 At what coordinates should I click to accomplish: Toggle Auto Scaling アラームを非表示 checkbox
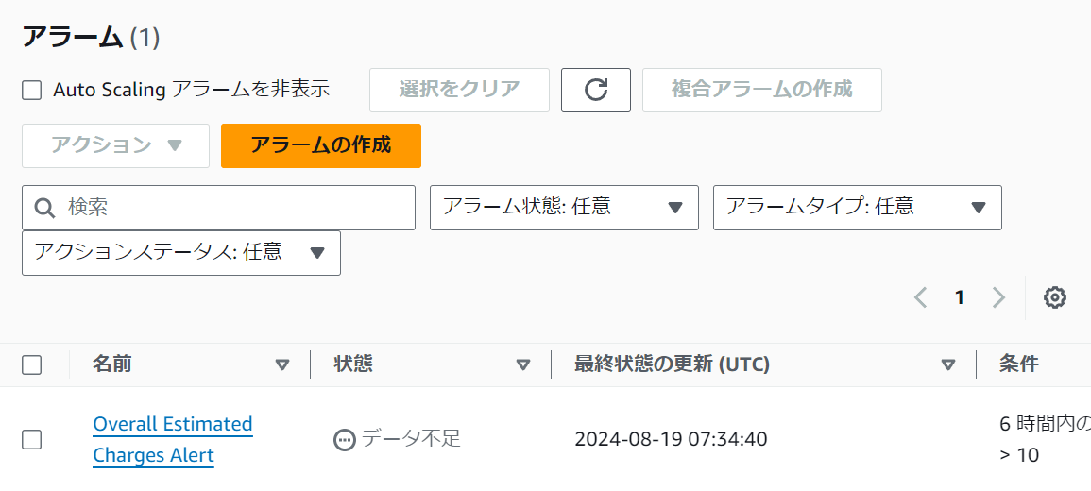(31, 91)
